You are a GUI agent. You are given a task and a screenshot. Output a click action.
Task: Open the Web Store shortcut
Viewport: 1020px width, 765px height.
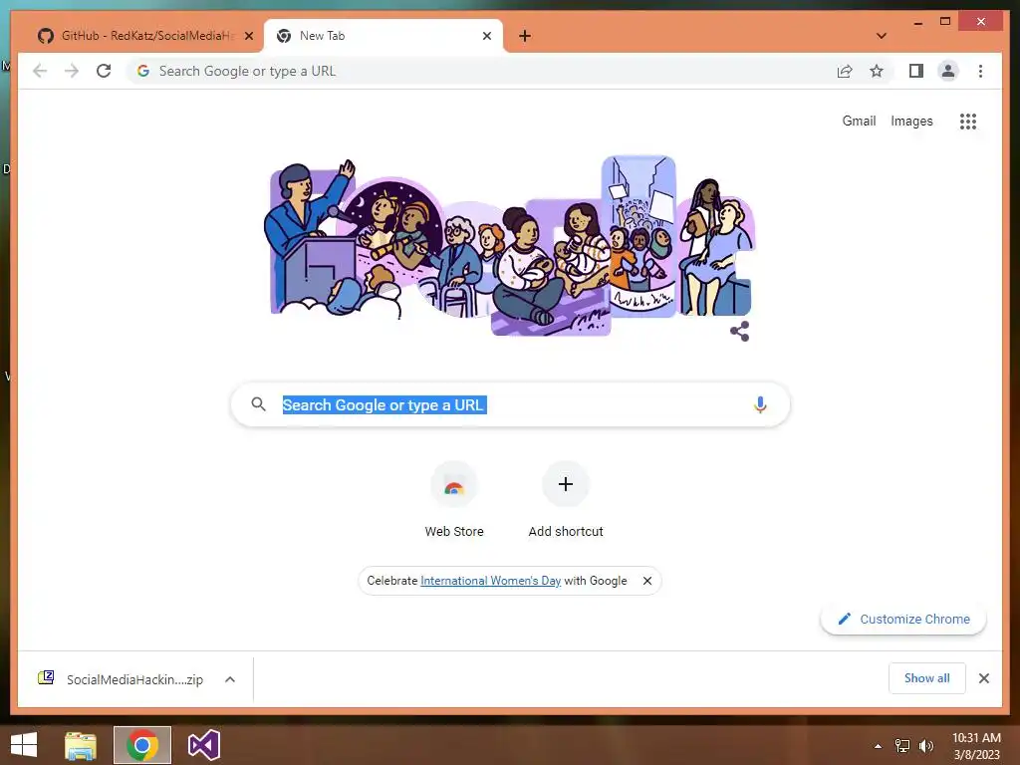click(x=454, y=499)
